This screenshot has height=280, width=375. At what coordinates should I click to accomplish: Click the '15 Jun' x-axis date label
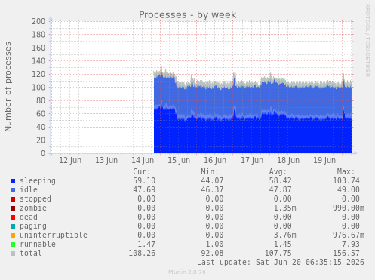(179, 160)
